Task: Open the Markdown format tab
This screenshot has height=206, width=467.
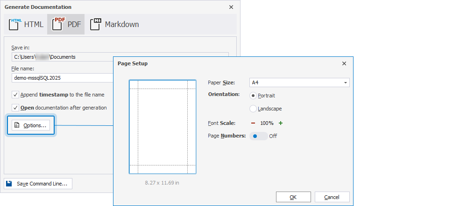Action: pos(114,24)
